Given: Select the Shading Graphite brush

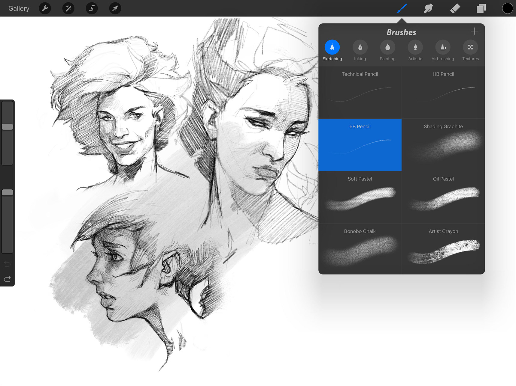Looking at the screenshot, I should [443, 145].
